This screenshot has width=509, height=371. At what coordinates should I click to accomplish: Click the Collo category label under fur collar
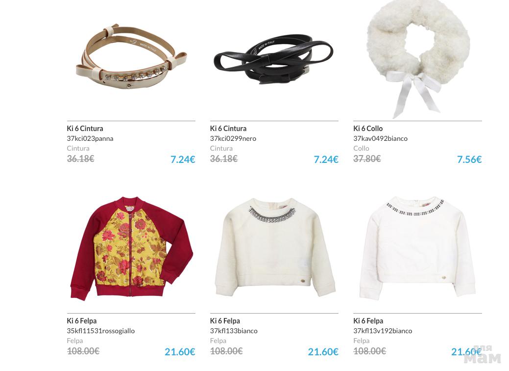pyautogui.click(x=361, y=148)
